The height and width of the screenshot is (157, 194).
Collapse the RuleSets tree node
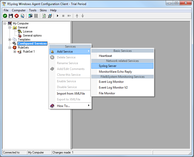click(10, 48)
